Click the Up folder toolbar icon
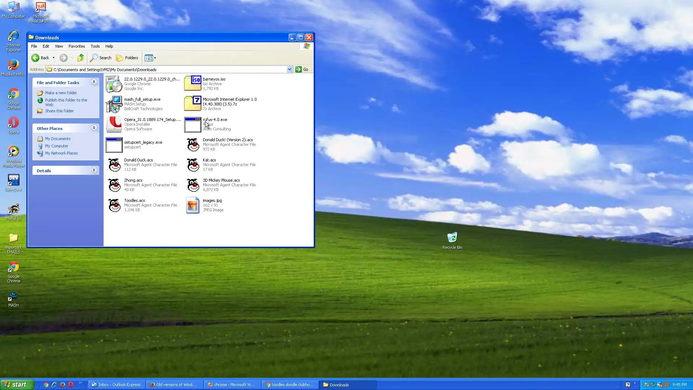The image size is (693, 390). point(81,58)
